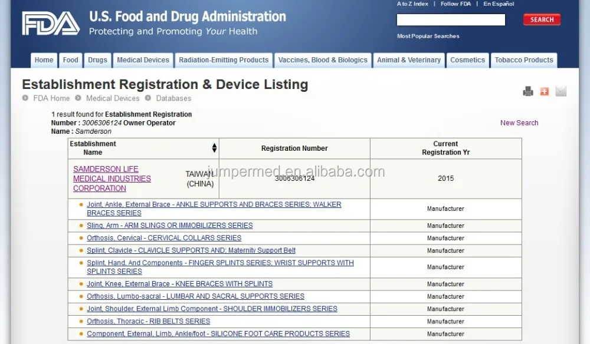
Task: Email this page via the envelope icon
Action: point(560,91)
